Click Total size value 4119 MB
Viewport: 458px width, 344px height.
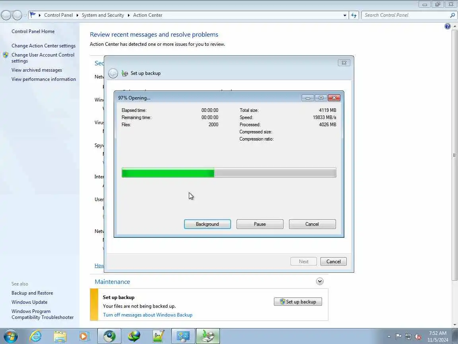[328, 110]
